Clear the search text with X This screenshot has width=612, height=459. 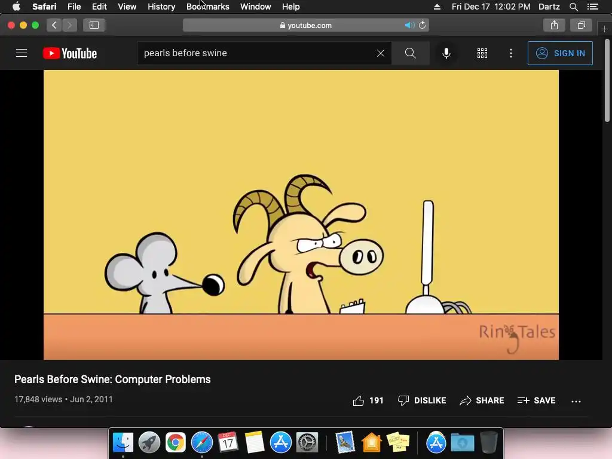click(x=381, y=53)
